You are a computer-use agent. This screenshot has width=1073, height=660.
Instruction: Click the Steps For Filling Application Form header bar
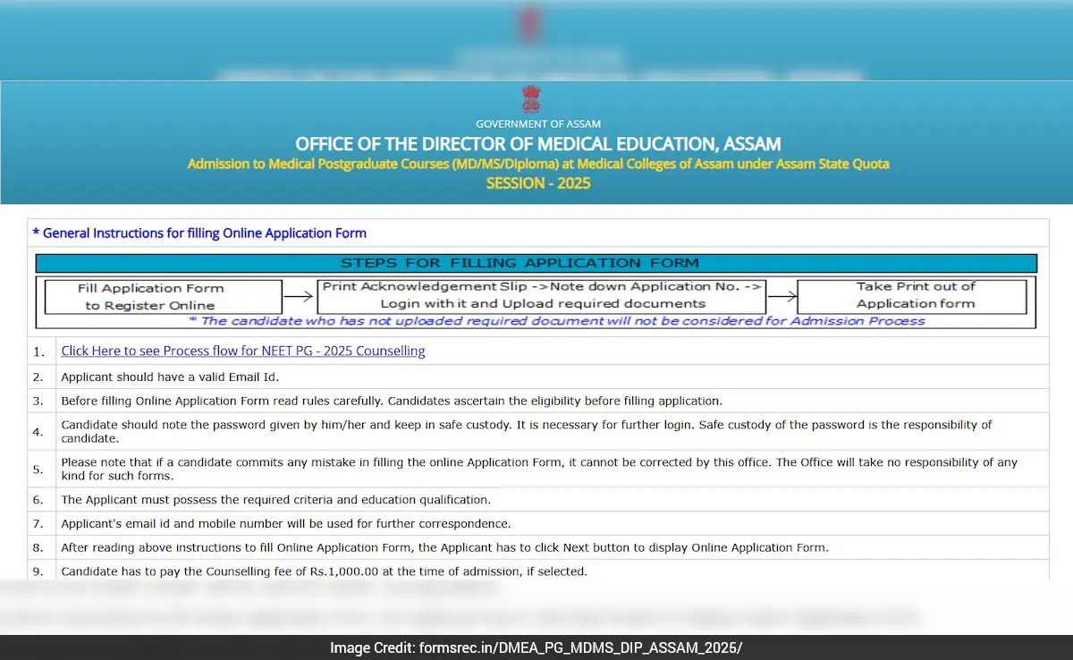pos(536,263)
